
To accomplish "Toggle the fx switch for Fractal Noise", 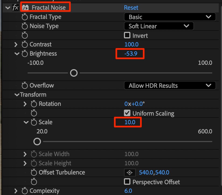I will pyautogui.click(x=15, y=8).
